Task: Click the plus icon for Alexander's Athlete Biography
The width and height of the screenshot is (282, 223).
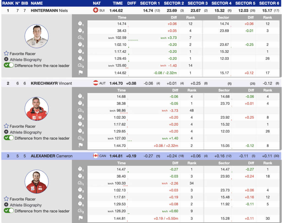Action: (x=6, y=205)
